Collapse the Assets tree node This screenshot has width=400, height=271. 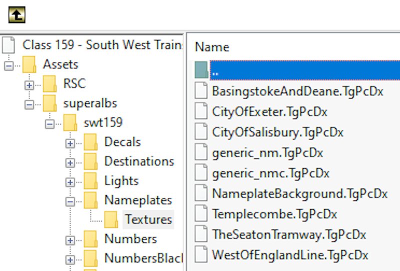pyautogui.click(x=9, y=66)
